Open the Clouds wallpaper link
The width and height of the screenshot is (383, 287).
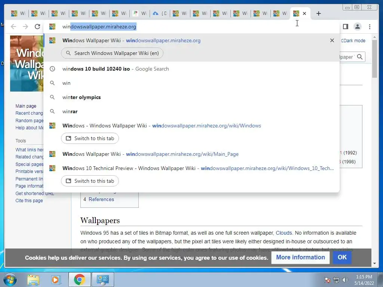[x=284, y=233]
